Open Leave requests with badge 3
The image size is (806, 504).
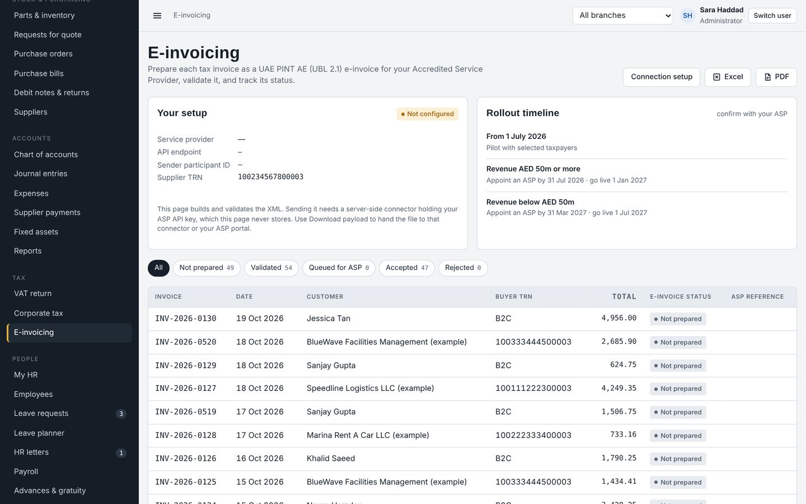click(x=69, y=413)
